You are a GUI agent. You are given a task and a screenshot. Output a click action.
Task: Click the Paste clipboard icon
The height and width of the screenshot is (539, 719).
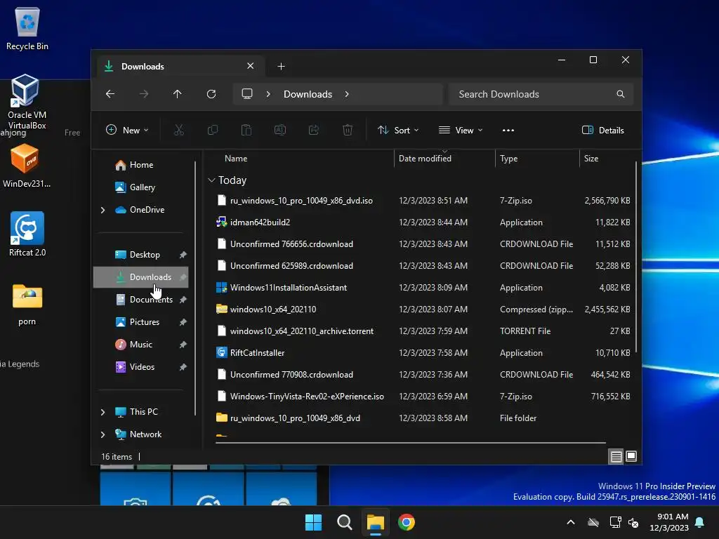coord(246,130)
